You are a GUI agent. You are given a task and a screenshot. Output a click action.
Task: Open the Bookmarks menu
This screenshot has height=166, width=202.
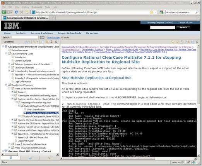click(37, 7)
